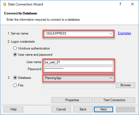
Task: Go to Next wizard step
Action: coord(103,109)
